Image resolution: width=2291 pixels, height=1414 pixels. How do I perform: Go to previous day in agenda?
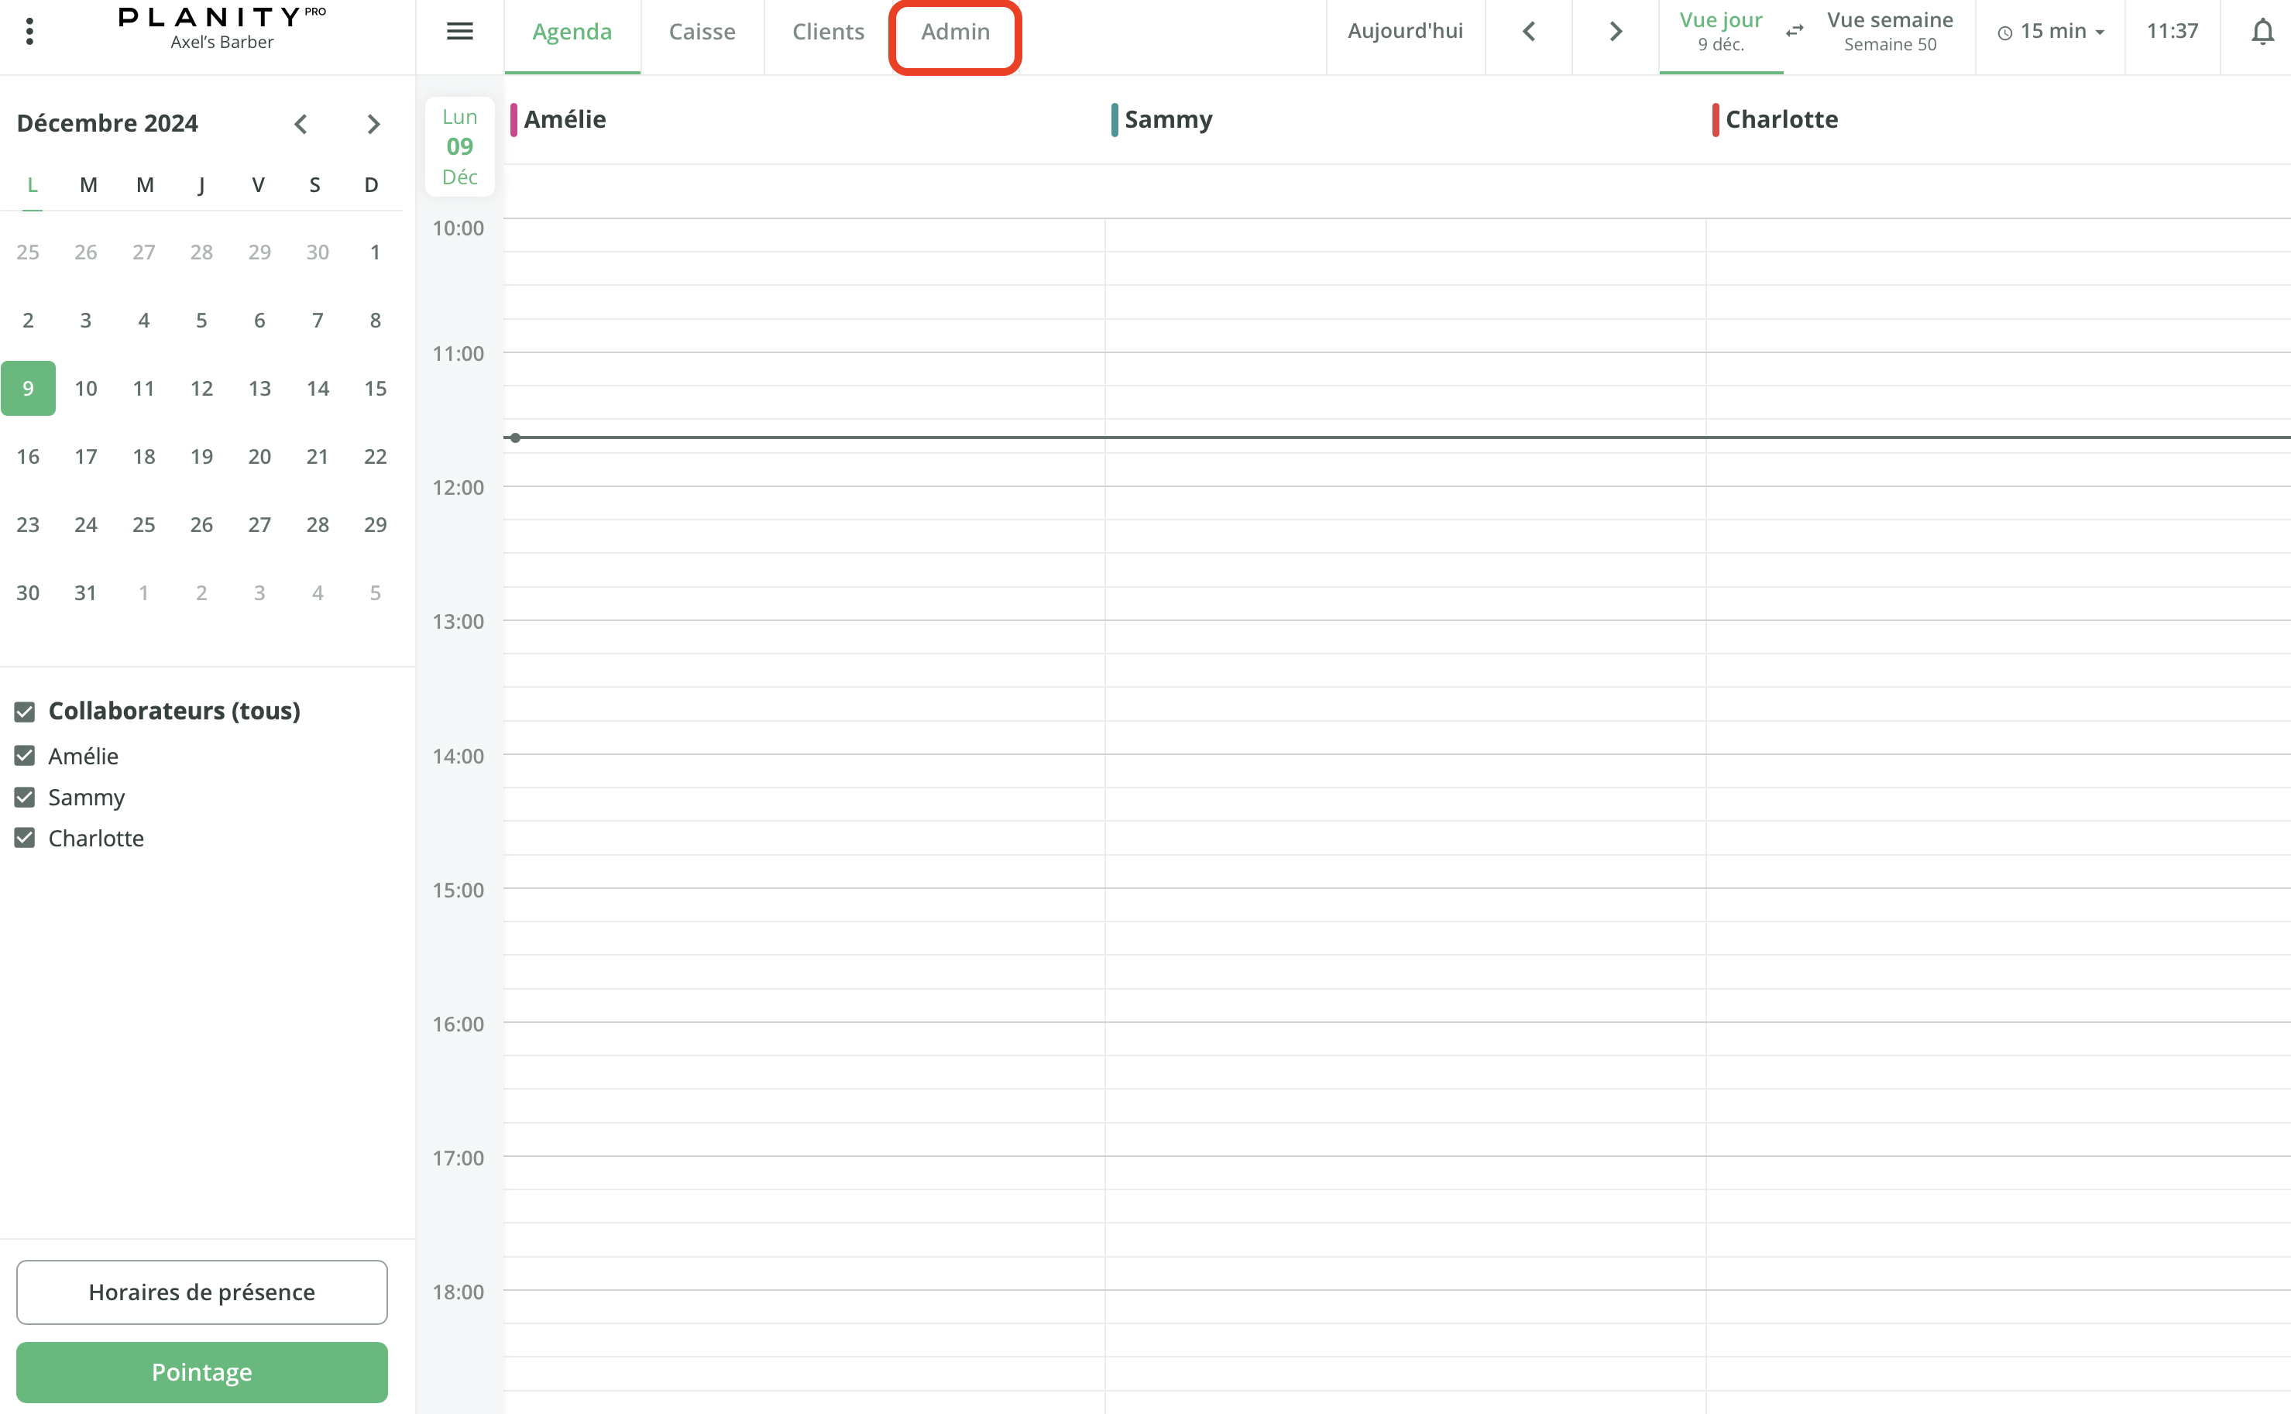tap(1528, 32)
